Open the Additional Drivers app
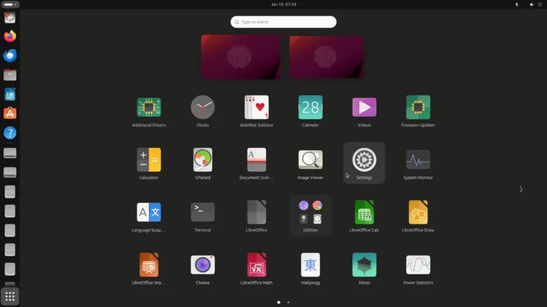The height and width of the screenshot is (307, 547). click(148, 108)
